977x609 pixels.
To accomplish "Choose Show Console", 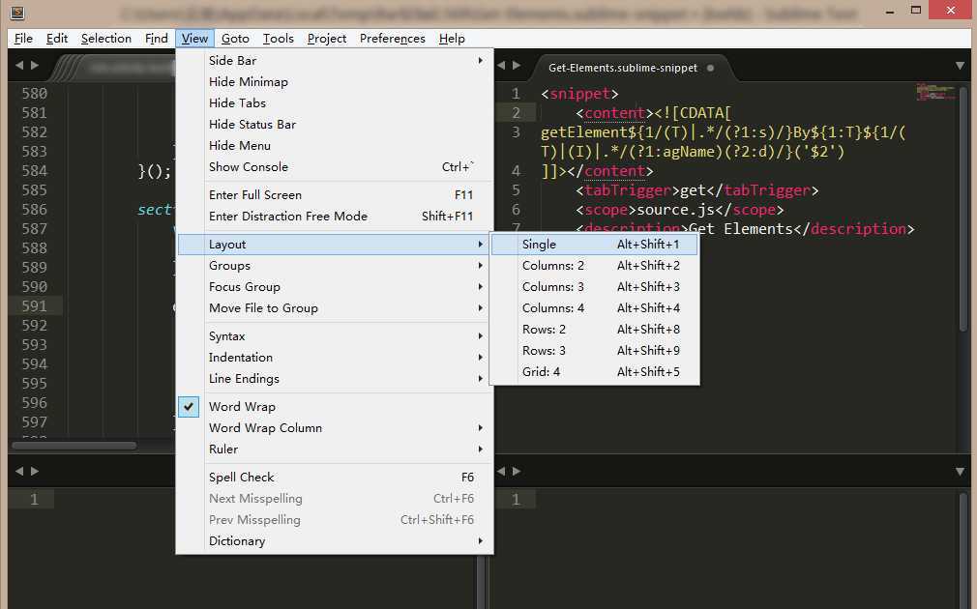I will click(335, 167).
